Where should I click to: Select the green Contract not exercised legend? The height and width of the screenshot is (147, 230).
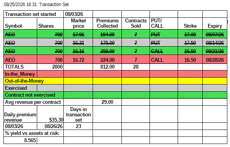[x=115, y=95]
